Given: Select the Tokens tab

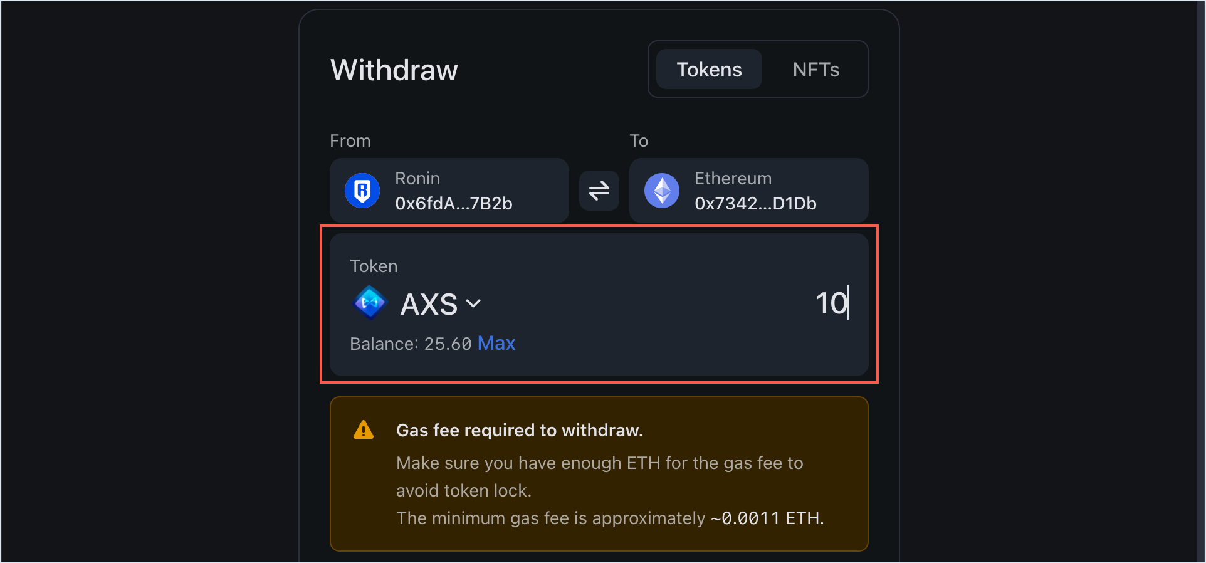Looking at the screenshot, I should 708,69.
